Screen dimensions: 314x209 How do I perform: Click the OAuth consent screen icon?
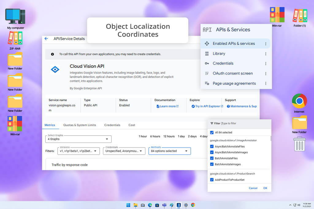click(x=207, y=73)
